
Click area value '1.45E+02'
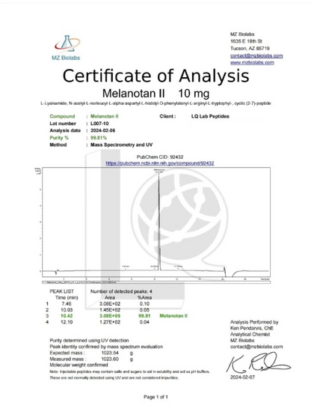(110, 310)
